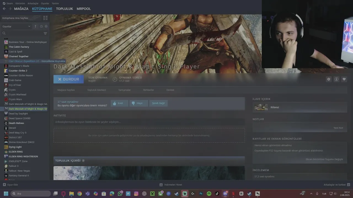
Task: Open Mağaza Sayfası link
Action: (66, 90)
